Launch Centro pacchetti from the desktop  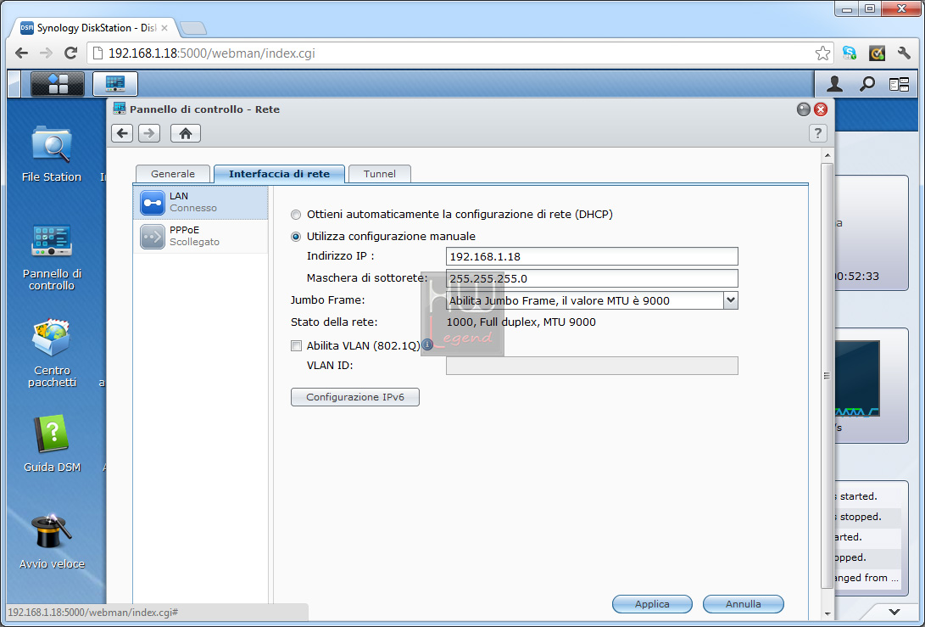(x=52, y=353)
